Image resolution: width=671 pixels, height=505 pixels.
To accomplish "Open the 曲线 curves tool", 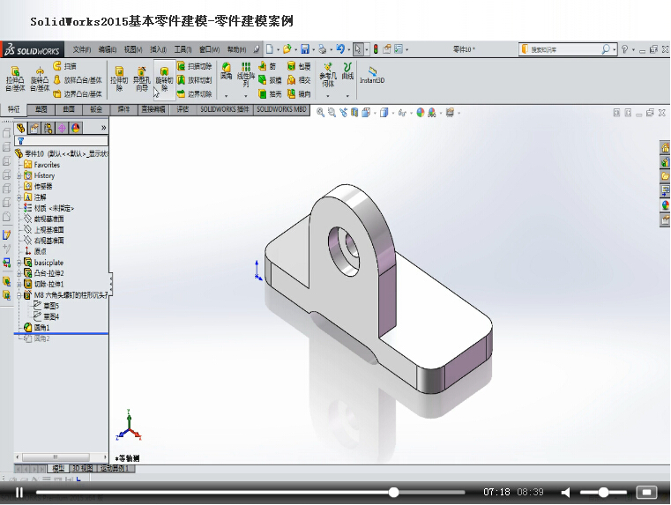I will (347, 71).
